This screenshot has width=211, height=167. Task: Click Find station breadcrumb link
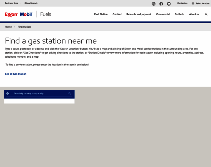24,27
